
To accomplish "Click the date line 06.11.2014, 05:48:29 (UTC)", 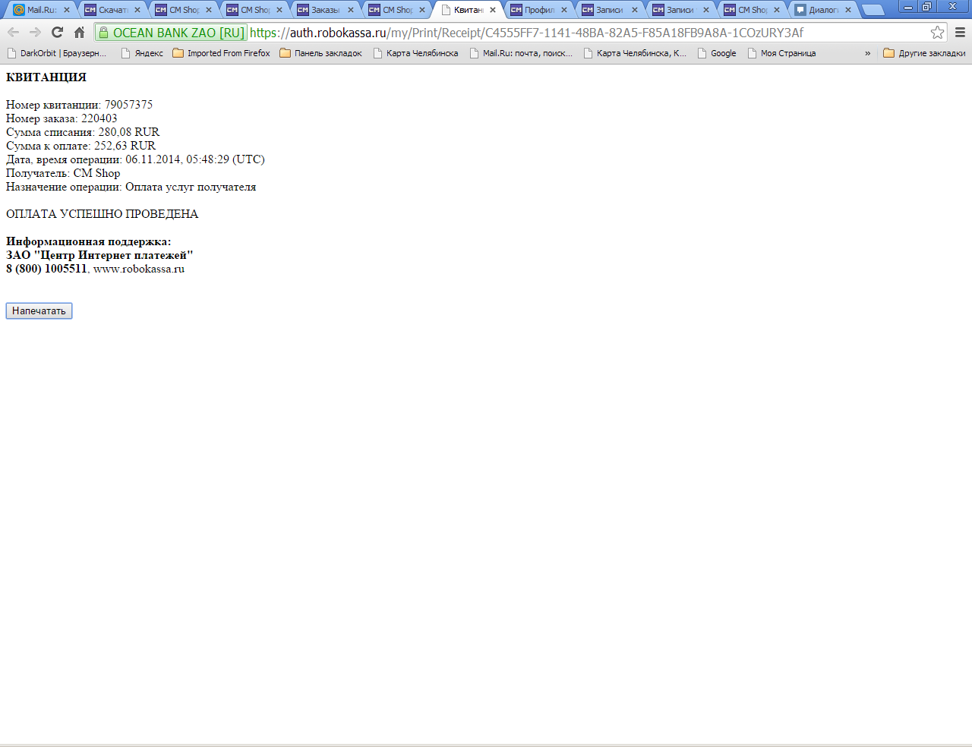I will tap(135, 159).
